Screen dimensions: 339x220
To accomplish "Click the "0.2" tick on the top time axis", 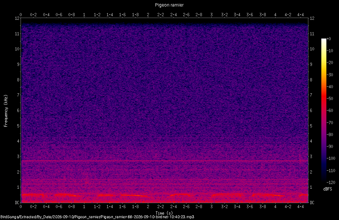I will click(33, 15).
